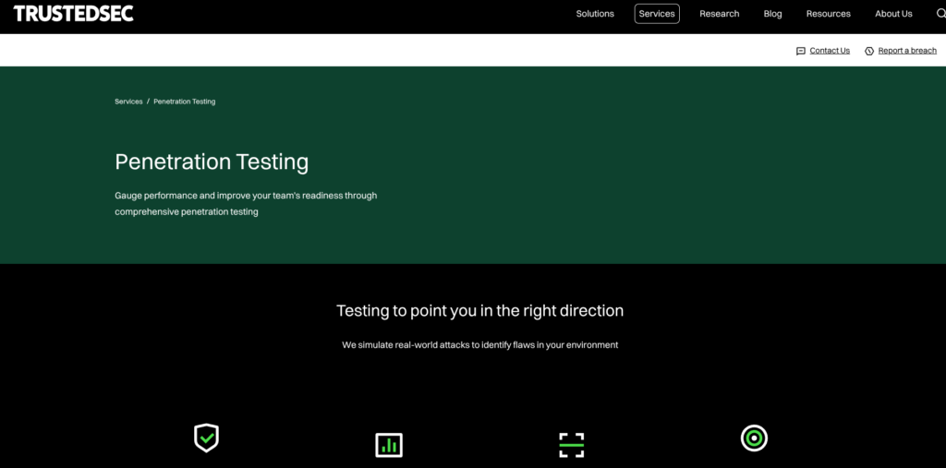Open the Research menu

click(719, 13)
